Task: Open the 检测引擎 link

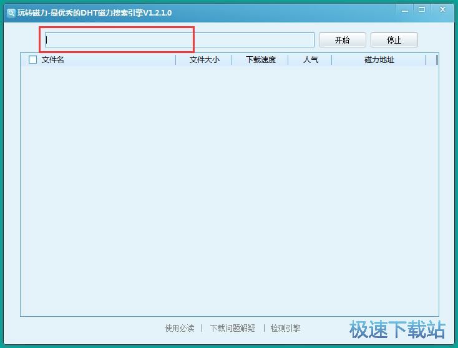Action: coord(285,328)
